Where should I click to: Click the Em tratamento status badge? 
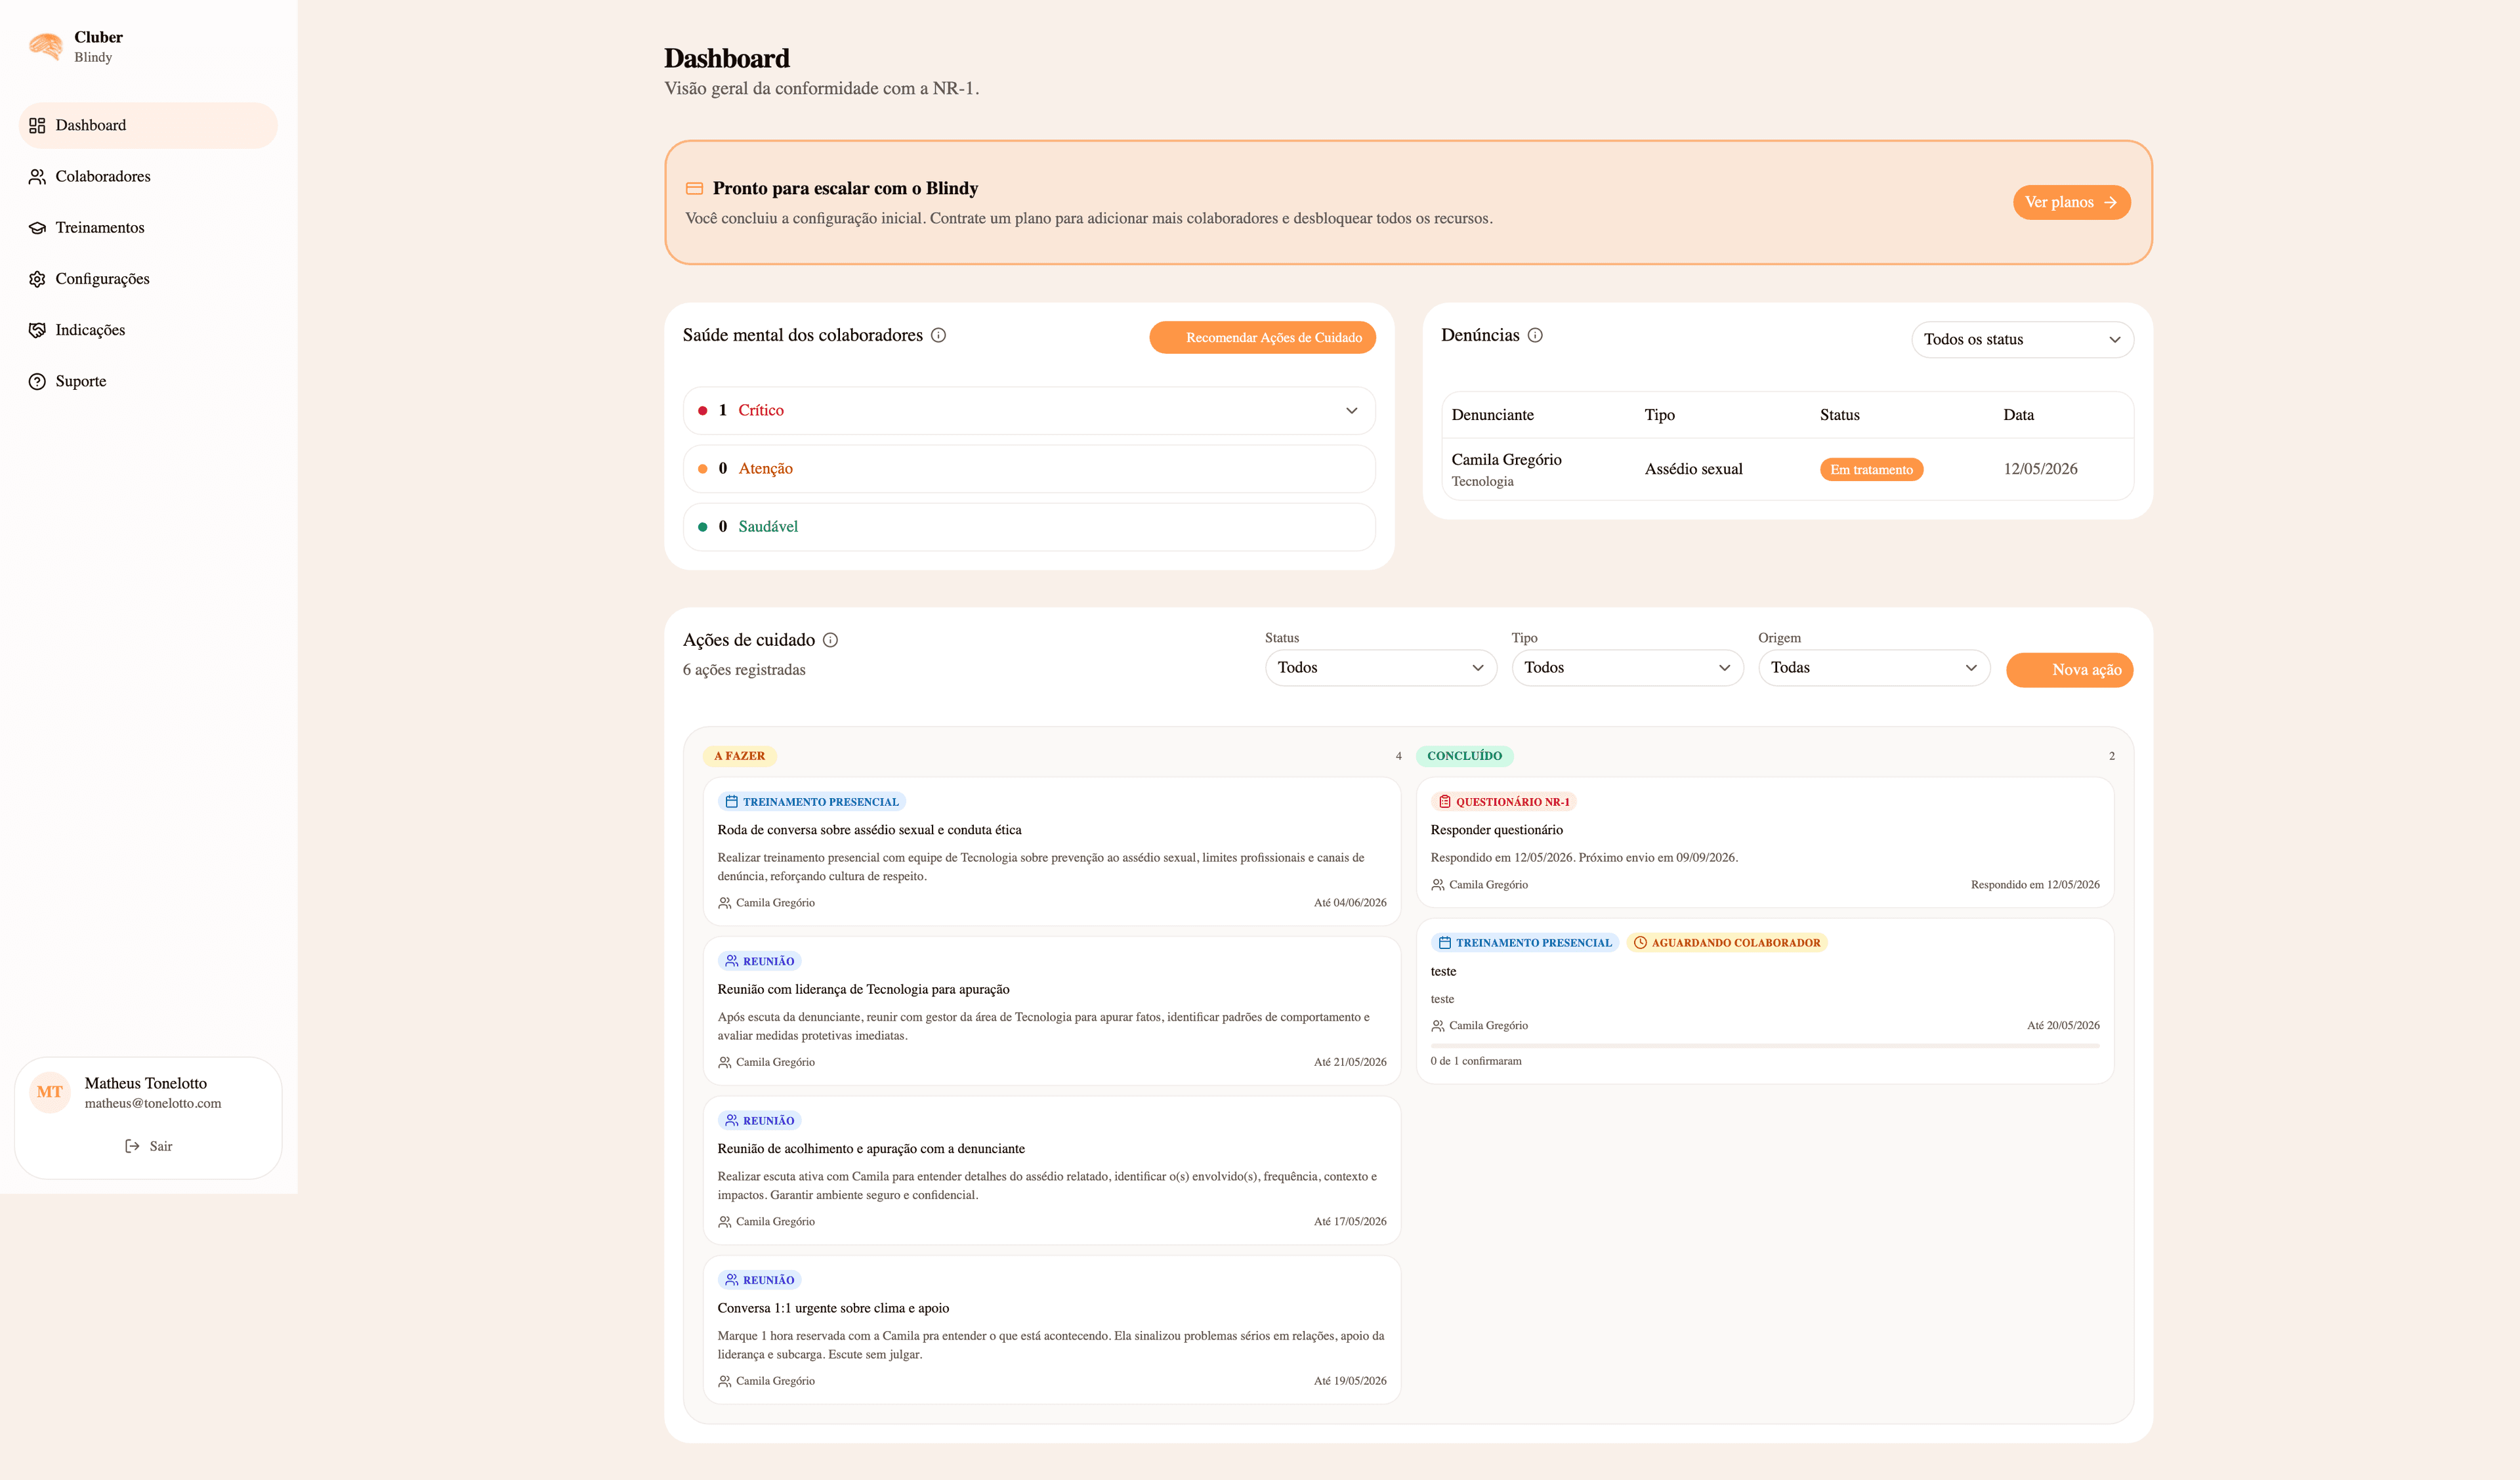point(1871,470)
